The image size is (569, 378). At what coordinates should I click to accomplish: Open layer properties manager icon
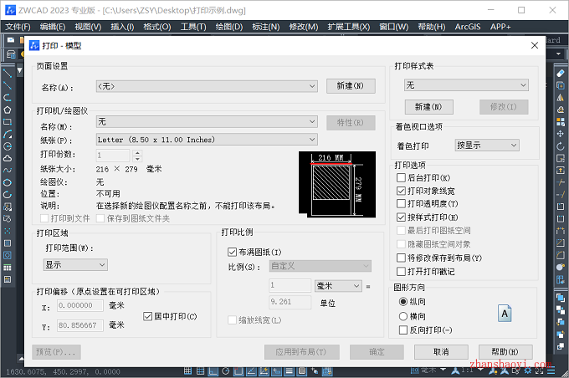(11, 55)
